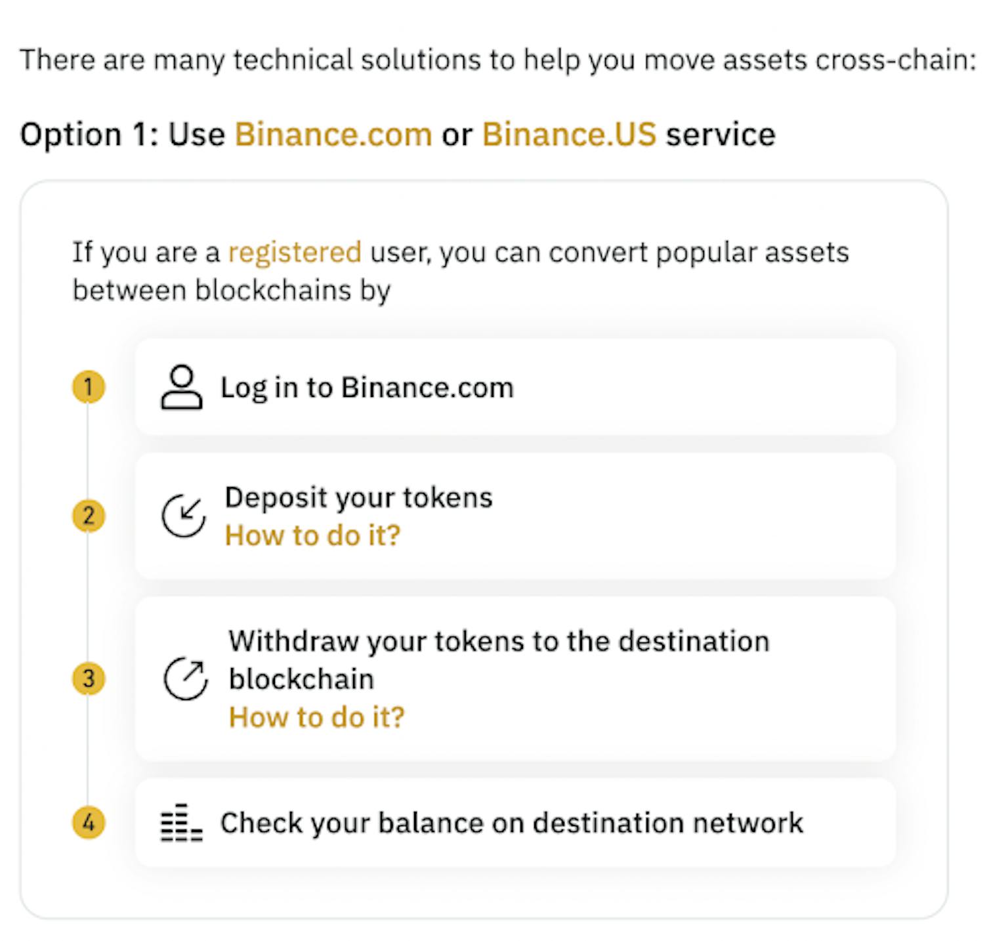The width and height of the screenshot is (1008, 941).
Task: Click the yellow step 3 number badge
Action: (x=89, y=679)
